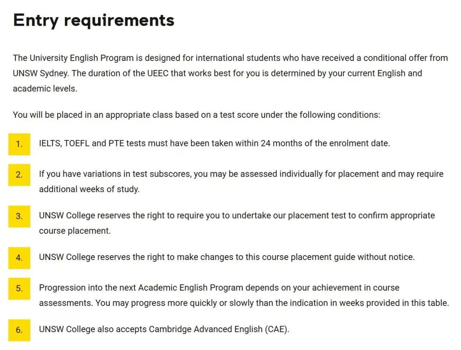Click the yellow number 5 badge

pyautogui.click(x=19, y=289)
